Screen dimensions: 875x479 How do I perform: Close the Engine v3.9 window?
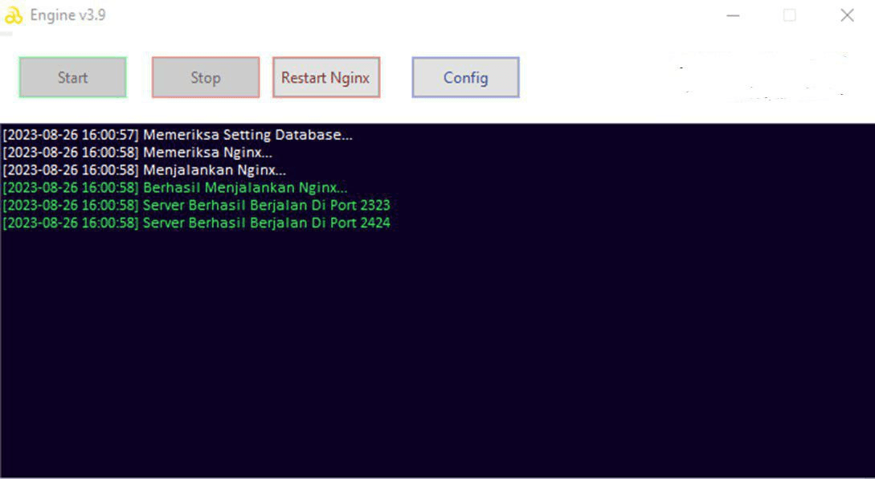click(846, 16)
